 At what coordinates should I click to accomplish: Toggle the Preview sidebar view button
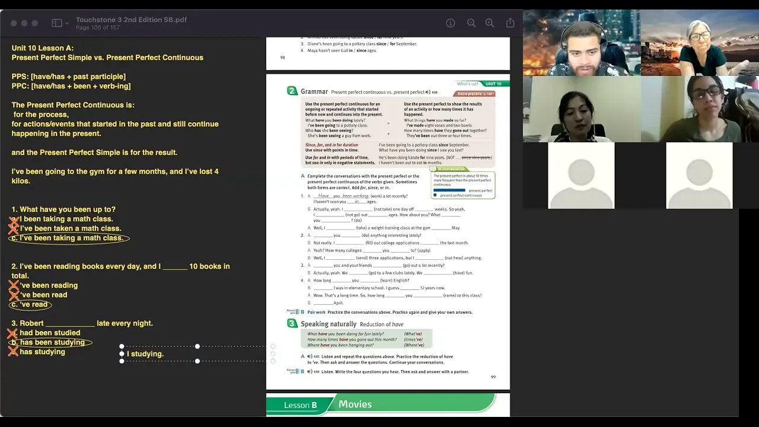click(57, 23)
